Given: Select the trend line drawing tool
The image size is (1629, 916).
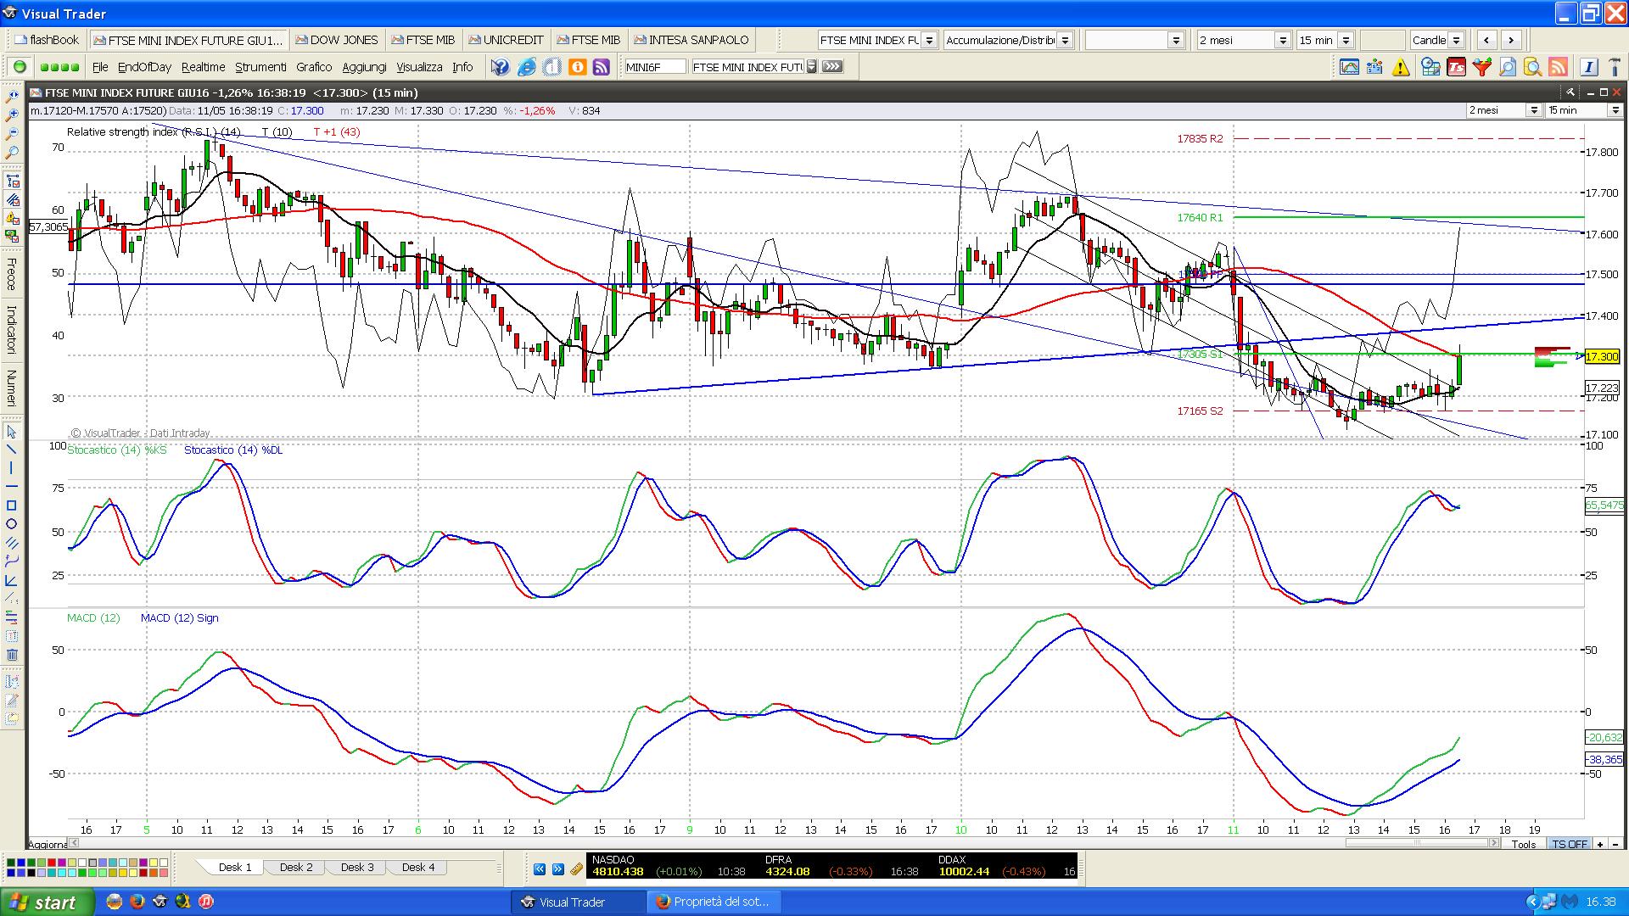Looking at the screenshot, I should click(x=12, y=450).
